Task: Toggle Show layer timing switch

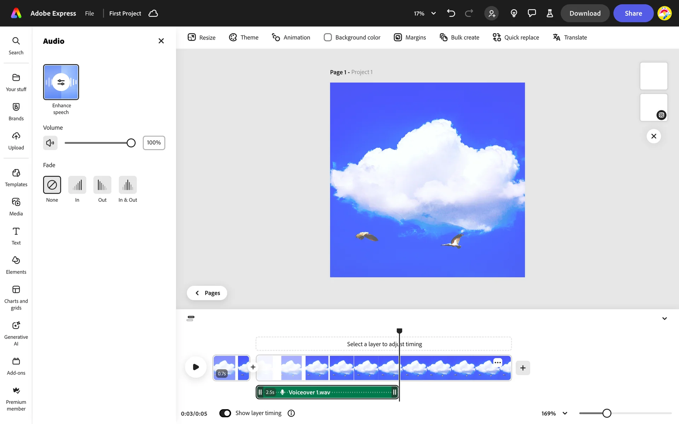Action: click(225, 413)
